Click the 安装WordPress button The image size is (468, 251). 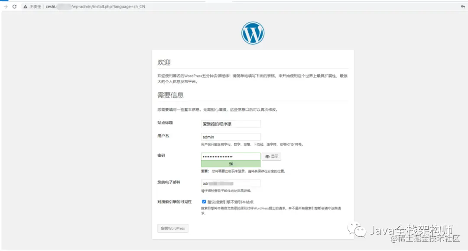pyautogui.click(x=173, y=228)
